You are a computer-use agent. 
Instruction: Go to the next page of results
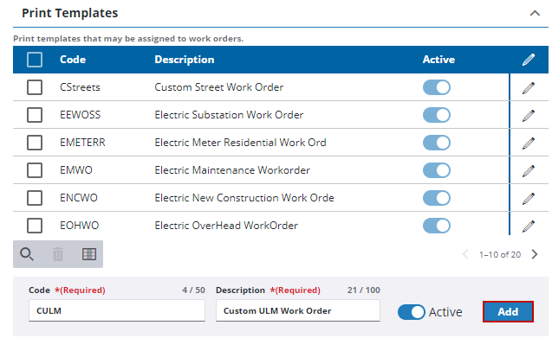(x=535, y=254)
